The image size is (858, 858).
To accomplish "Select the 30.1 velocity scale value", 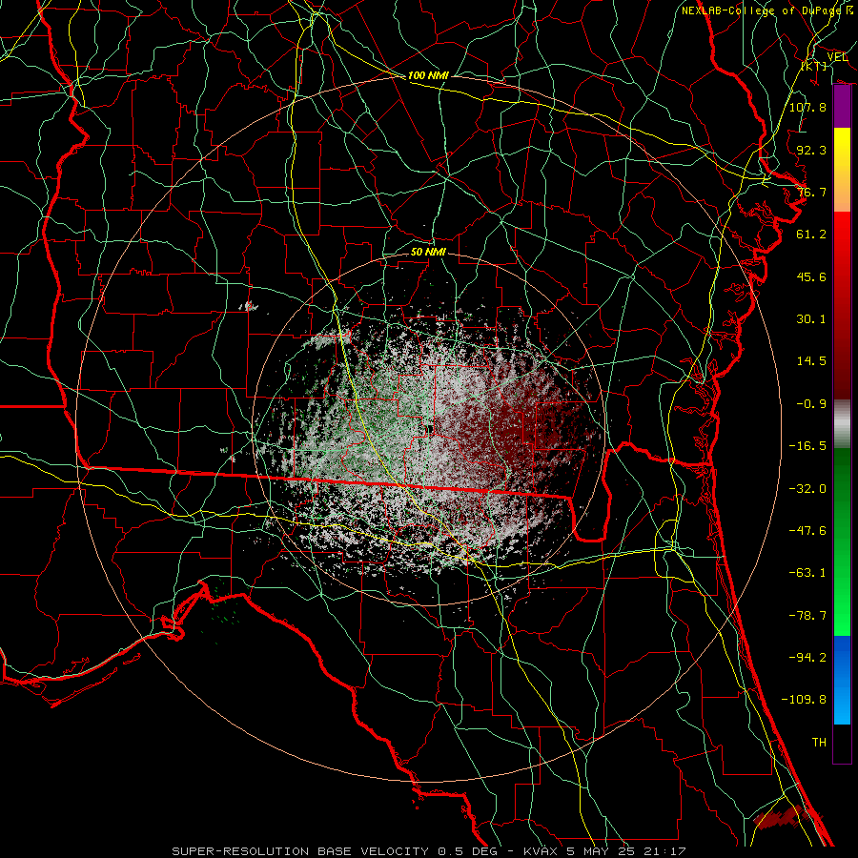I will (x=811, y=319).
